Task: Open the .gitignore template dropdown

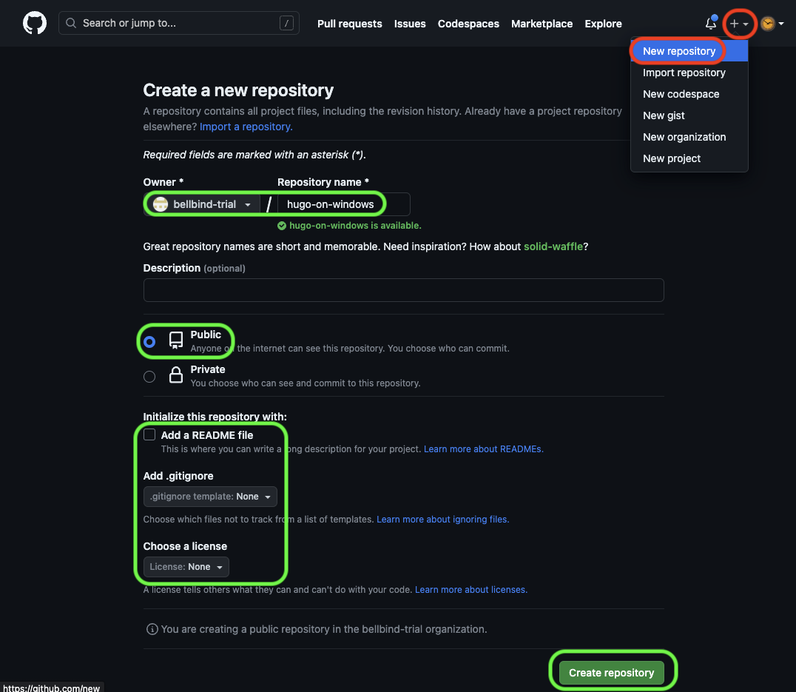Action: tap(210, 497)
